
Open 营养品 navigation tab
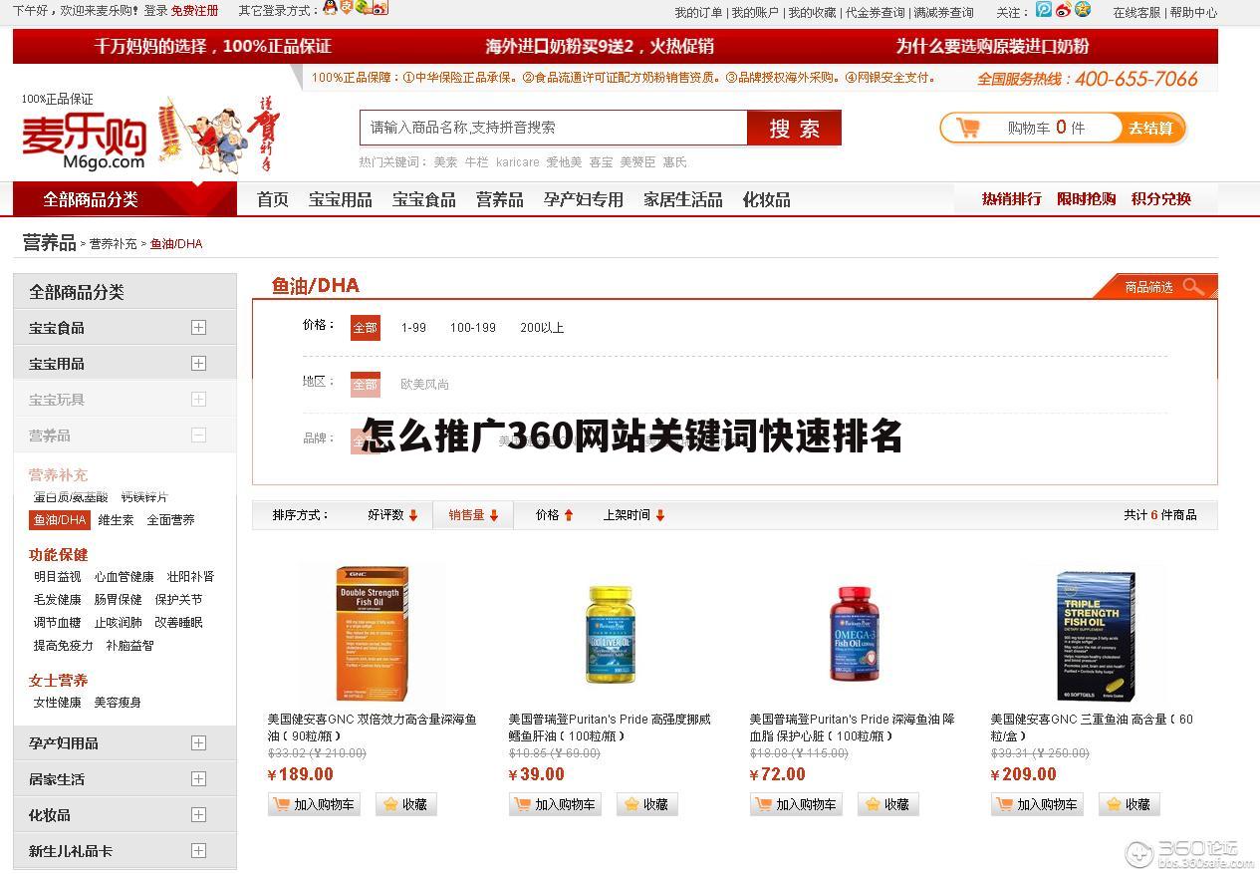point(500,199)
